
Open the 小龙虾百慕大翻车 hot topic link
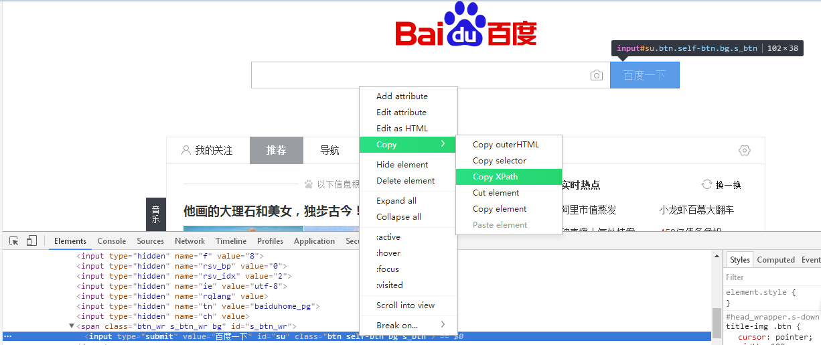pos(696,210)
